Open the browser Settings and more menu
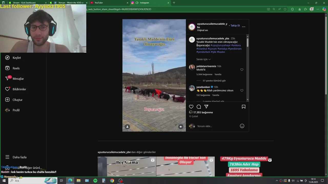The image size is (328, 184). coord(318,9)
